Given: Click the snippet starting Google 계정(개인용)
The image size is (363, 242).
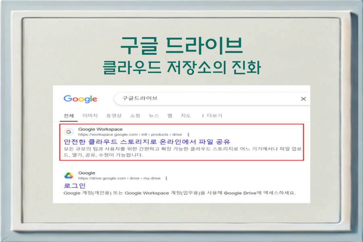Looking at the screenshot, I should pyautogui.click(x=179, y=193).
